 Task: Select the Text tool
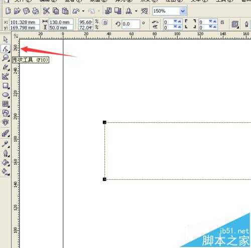point(5,122)
